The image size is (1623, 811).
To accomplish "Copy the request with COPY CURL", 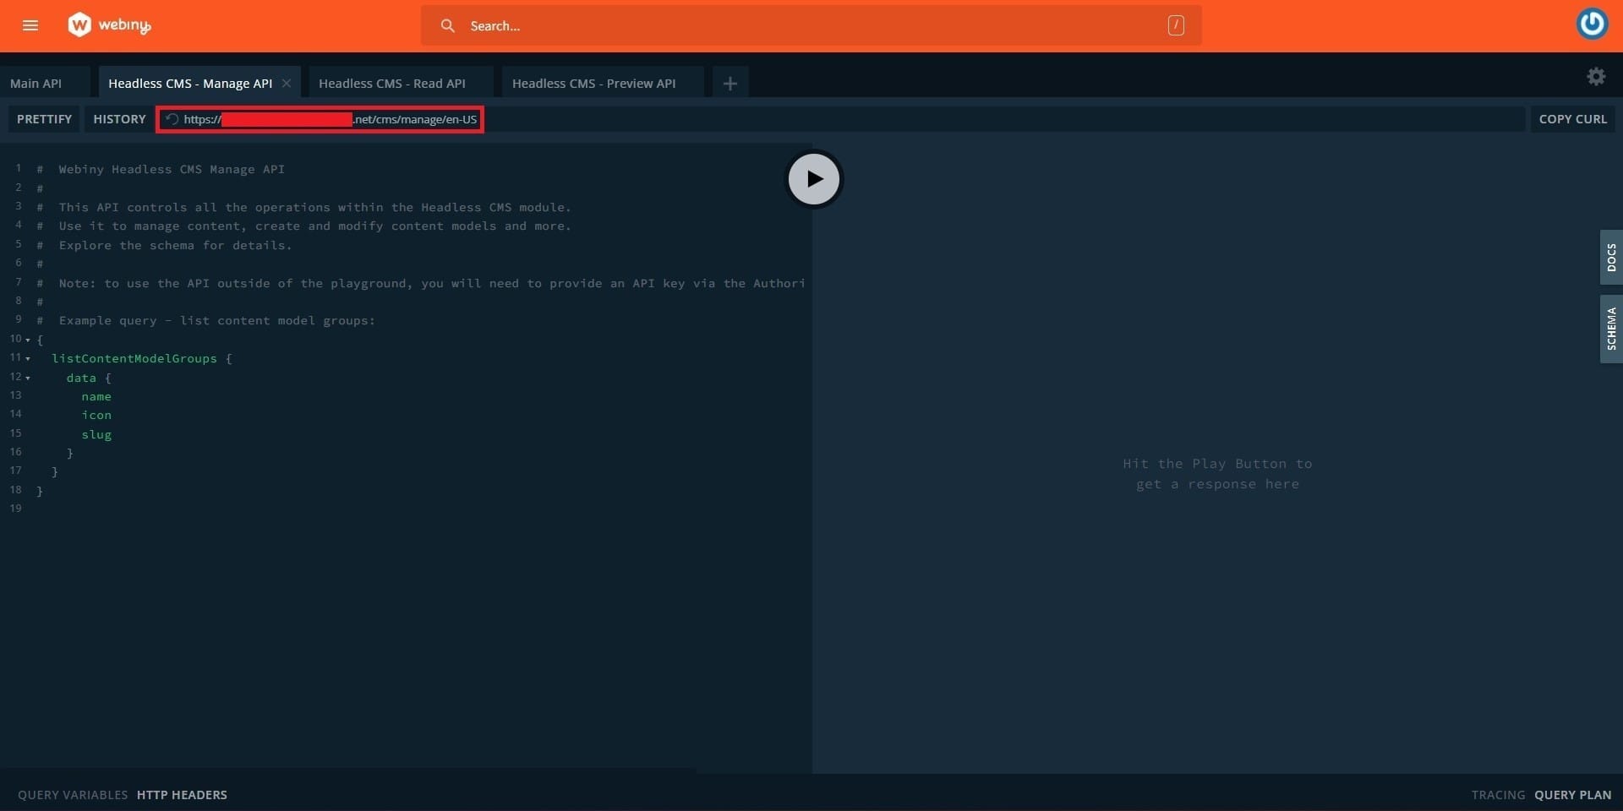I will [x=1573, y=118].
